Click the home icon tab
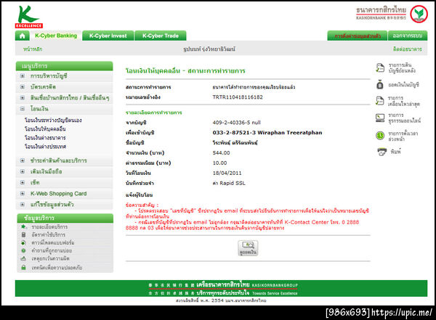This screenshot has width=436, height=320. pyautogui.click(x=23, y=36)
